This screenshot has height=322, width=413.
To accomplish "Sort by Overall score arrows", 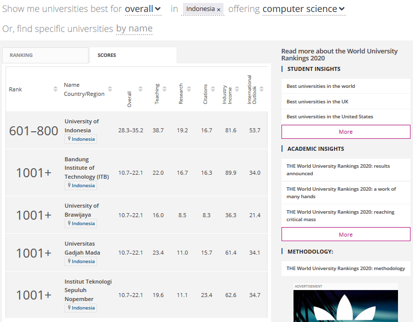I will tap(140, 89).
